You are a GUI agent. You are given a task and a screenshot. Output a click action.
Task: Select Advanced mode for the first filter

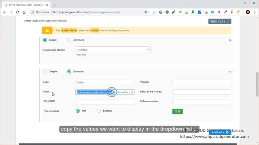tap(69, 40)
